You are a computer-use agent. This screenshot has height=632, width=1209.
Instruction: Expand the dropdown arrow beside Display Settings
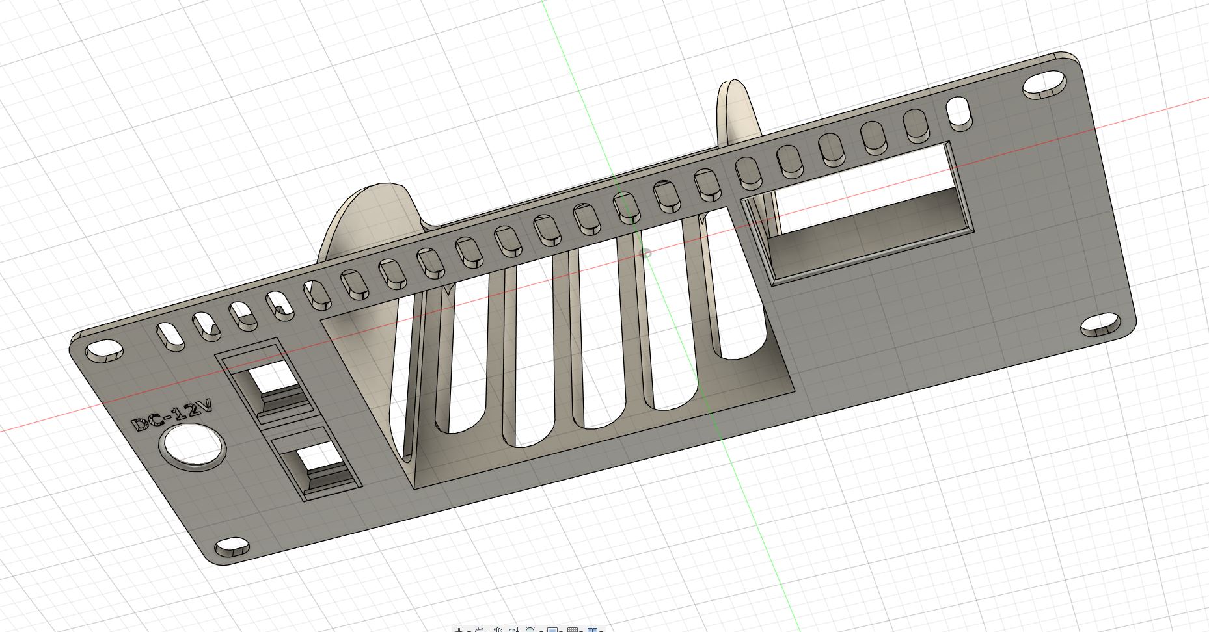(561, 631)
